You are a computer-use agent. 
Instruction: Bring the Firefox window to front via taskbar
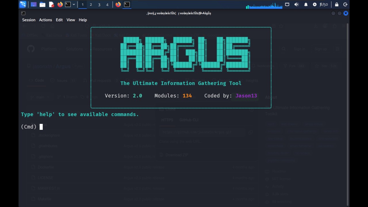pos(118,4)
